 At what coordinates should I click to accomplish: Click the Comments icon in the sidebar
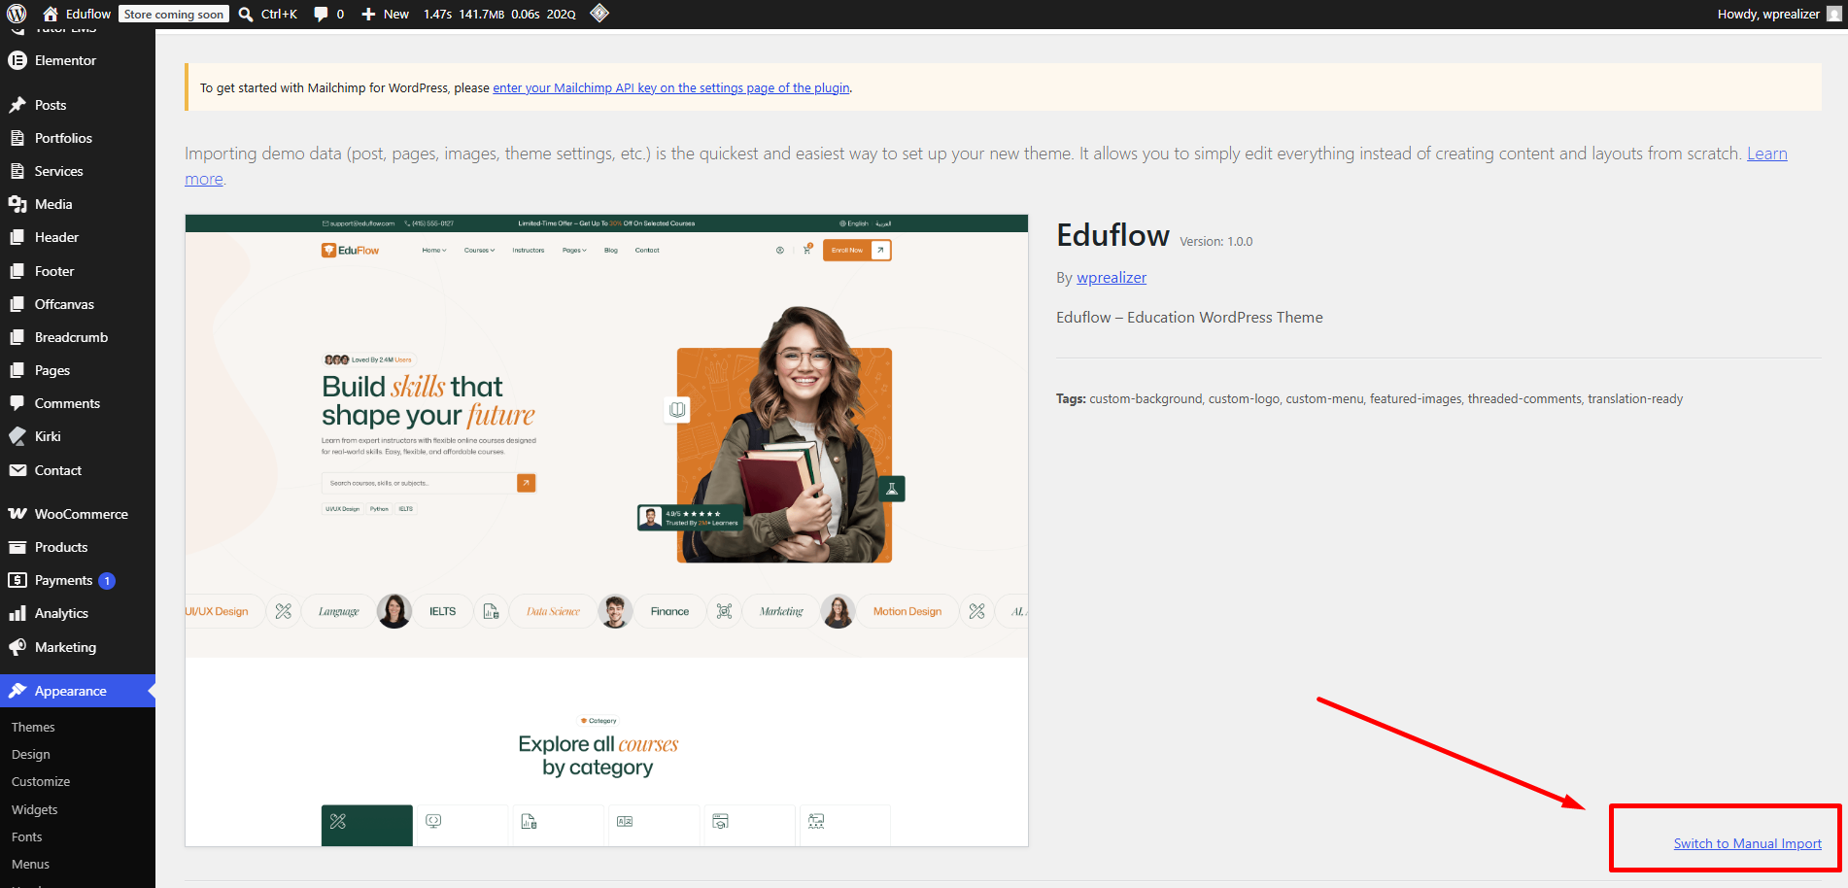(x=17, y=403)
